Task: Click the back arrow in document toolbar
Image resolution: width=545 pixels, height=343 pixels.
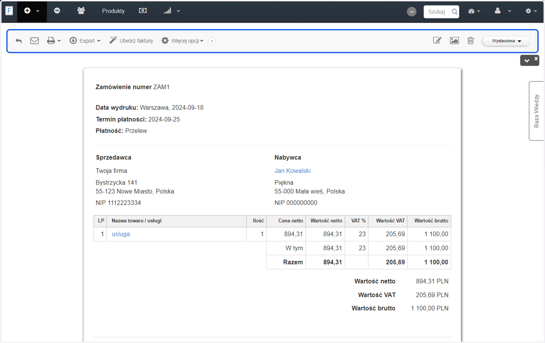Action: pyautogui.click(x=19, y=41)
